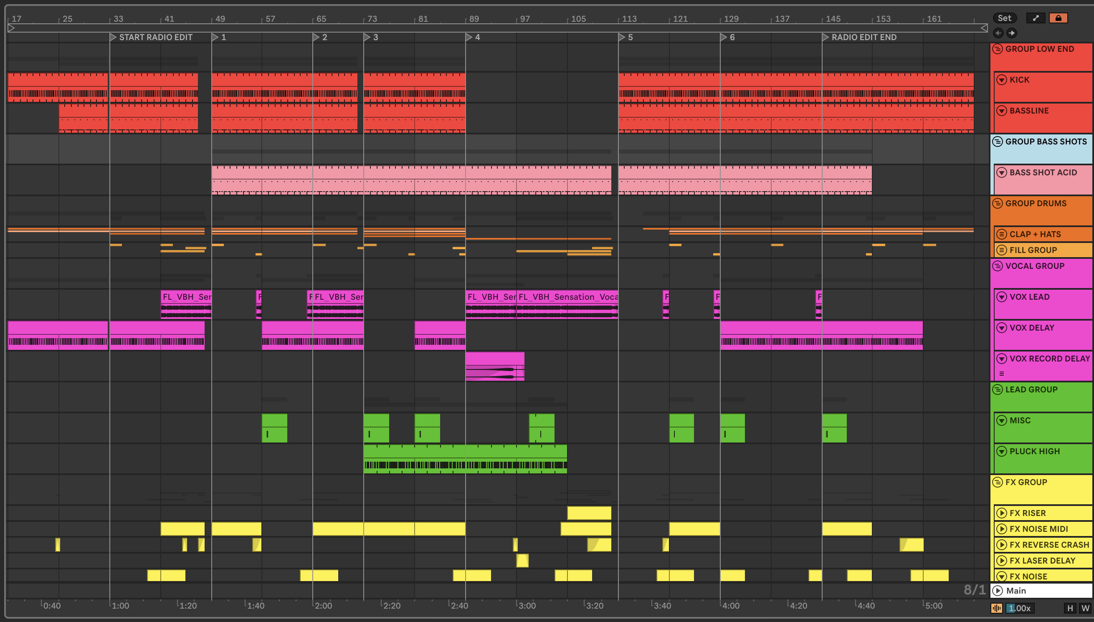Toggle the automation mode icon

pyautogui.click(x=1036, y=18)
